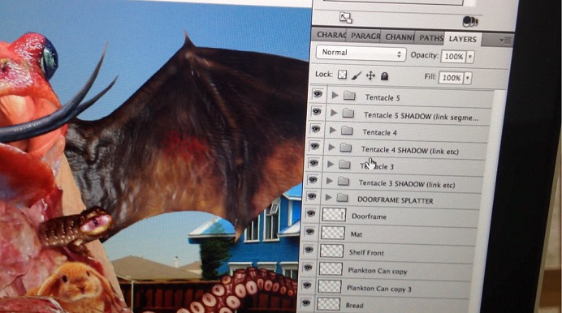Expand the Tentacle 3 SHADOW group
Screen dimensions: 562x313
pos(329,181)
